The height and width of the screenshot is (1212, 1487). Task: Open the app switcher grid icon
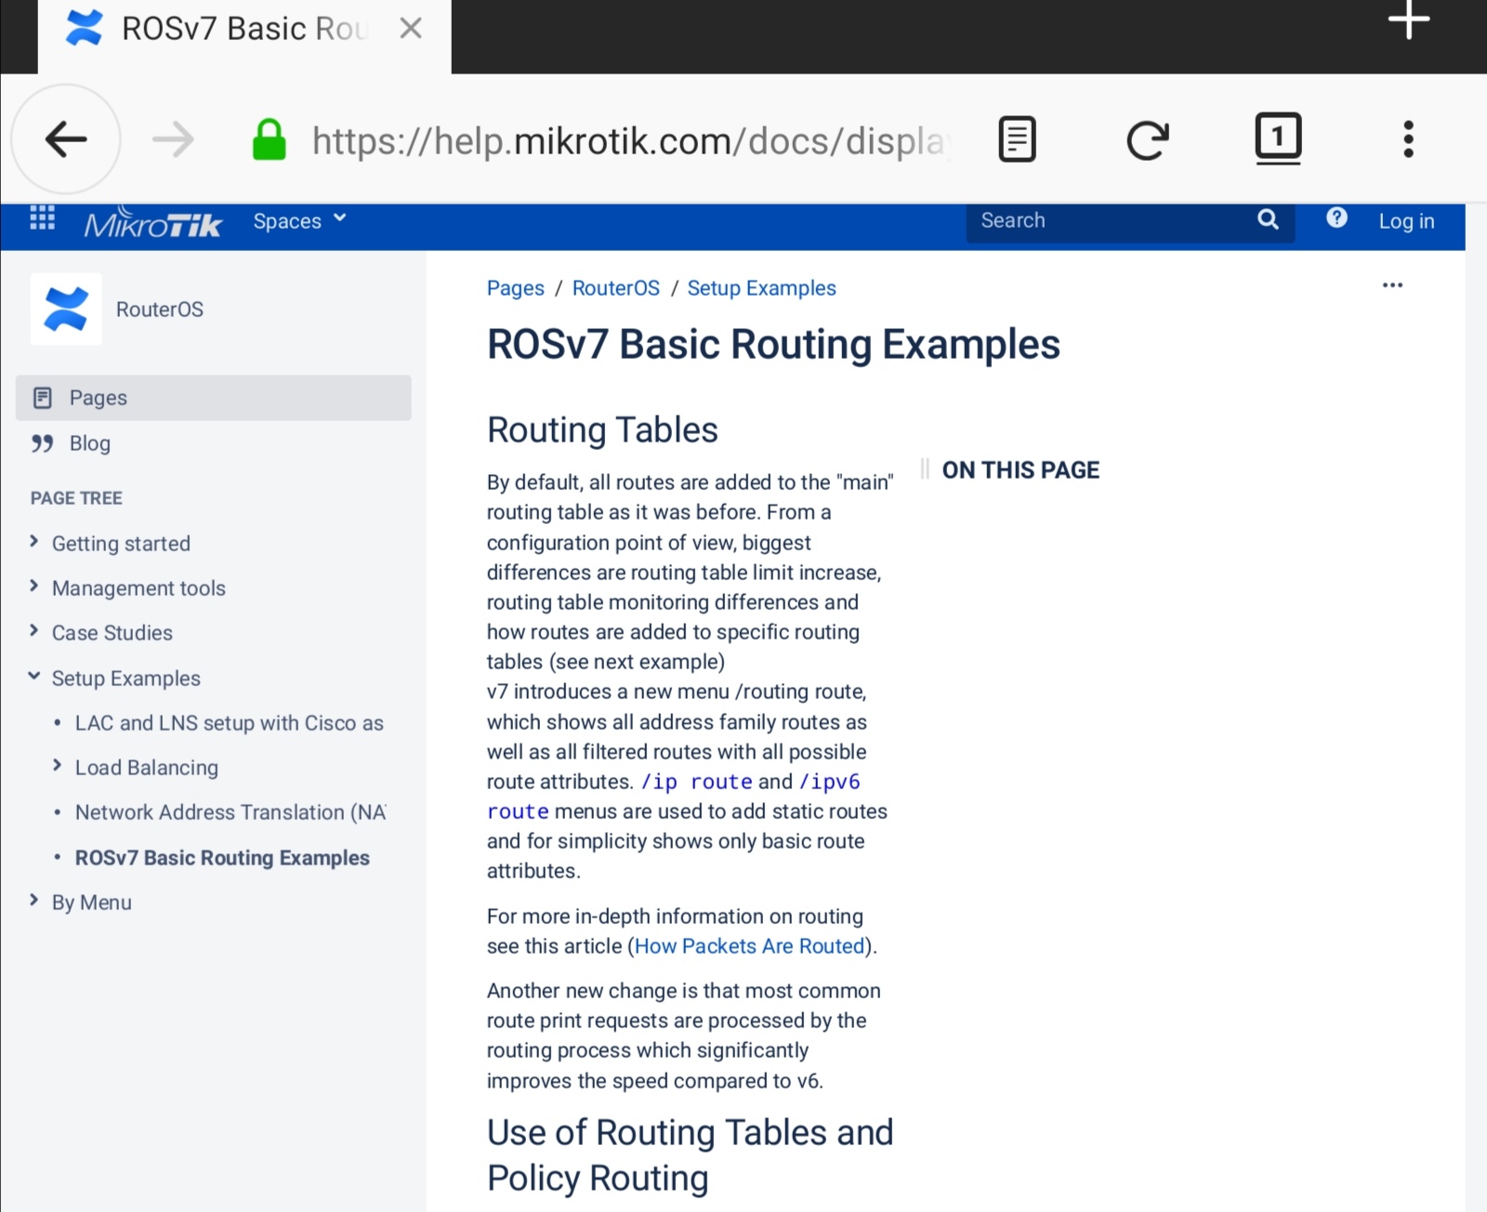coord(43,218)
